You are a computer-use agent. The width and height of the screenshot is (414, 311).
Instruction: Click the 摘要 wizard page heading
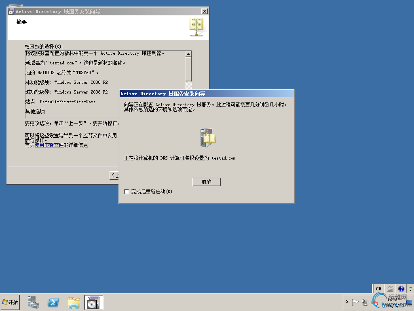(x=21, y=22)
